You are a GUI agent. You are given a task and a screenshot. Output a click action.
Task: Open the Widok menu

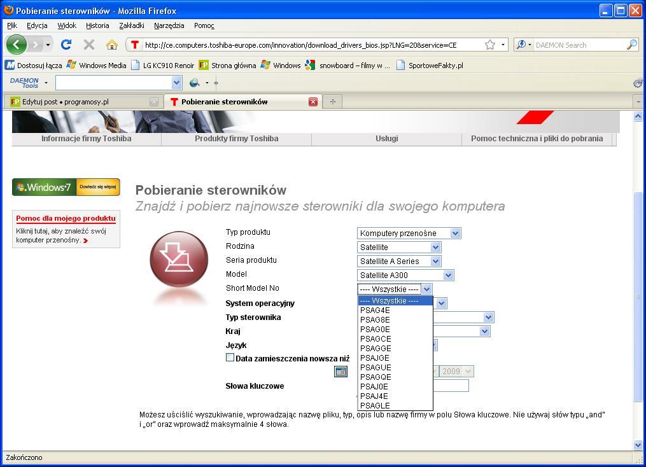[x=67, y=25]
